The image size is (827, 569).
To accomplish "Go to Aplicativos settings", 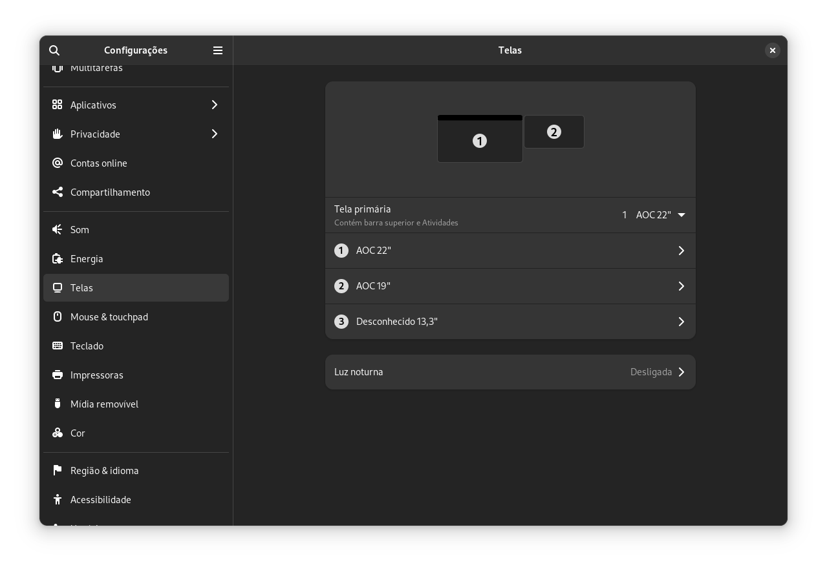I will 136,105.
